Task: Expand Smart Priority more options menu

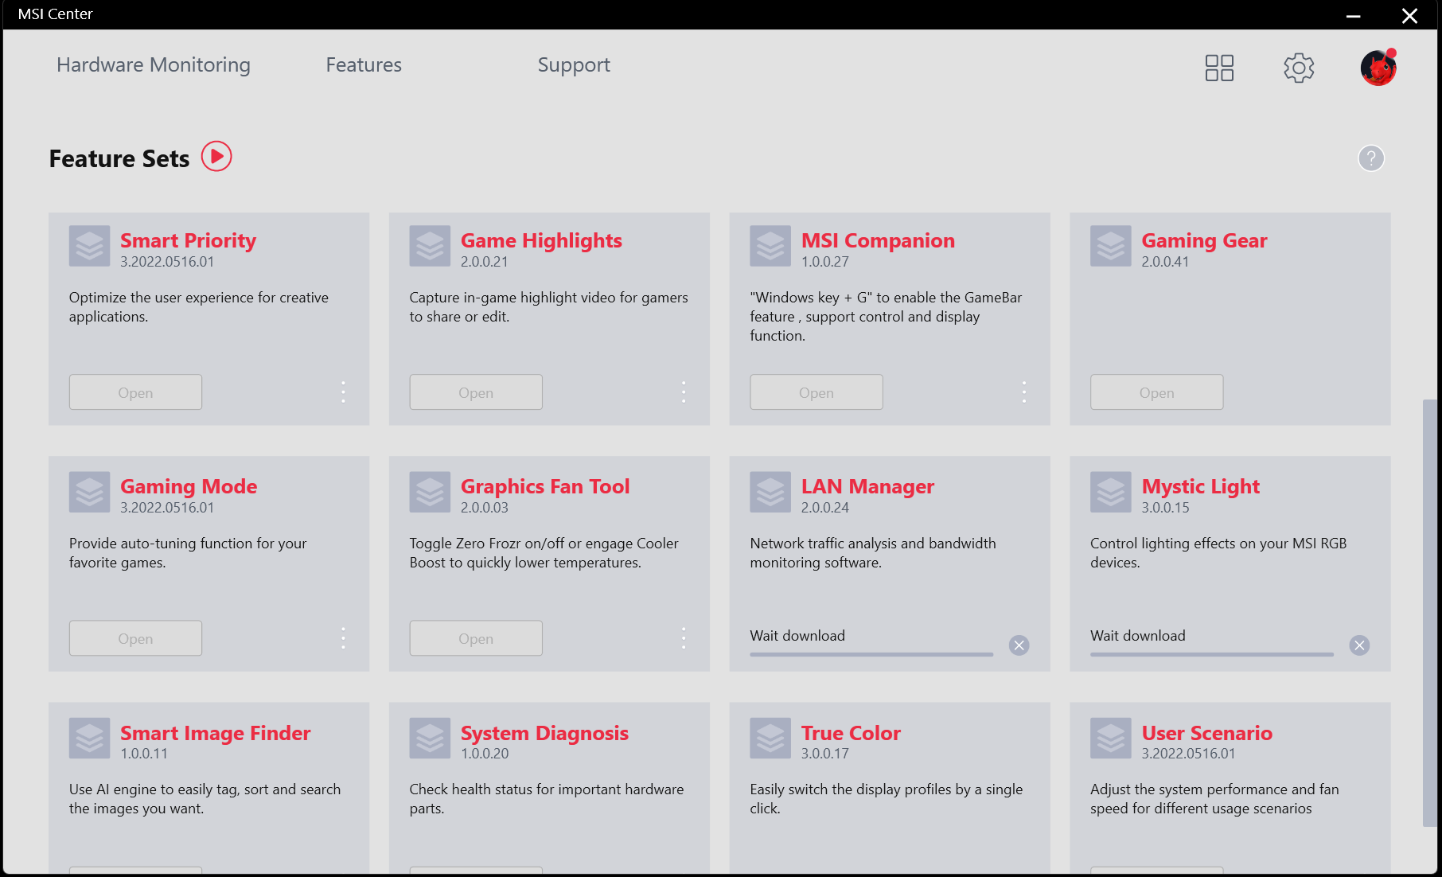Action: (343, 392)
